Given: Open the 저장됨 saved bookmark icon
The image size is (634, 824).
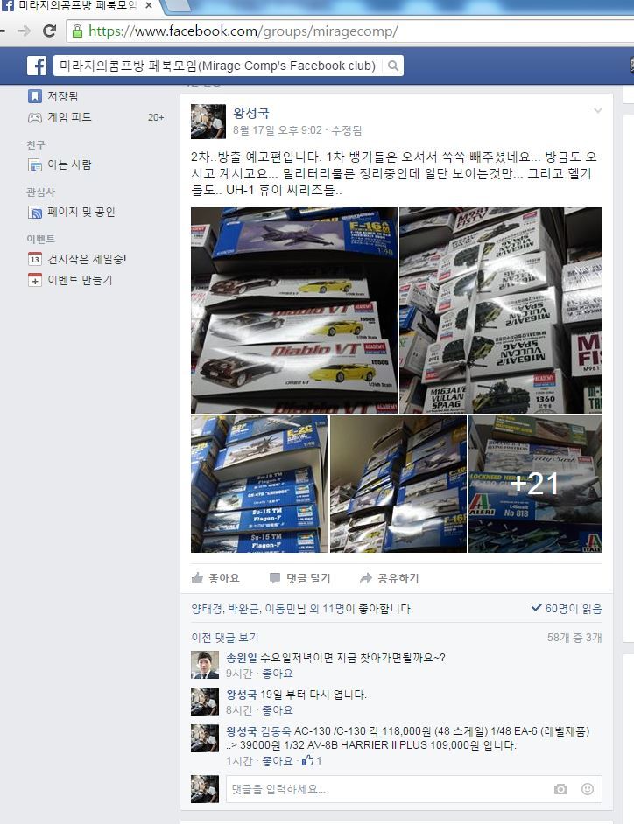Looking at the screenshot, I should (x=35, y=96).
